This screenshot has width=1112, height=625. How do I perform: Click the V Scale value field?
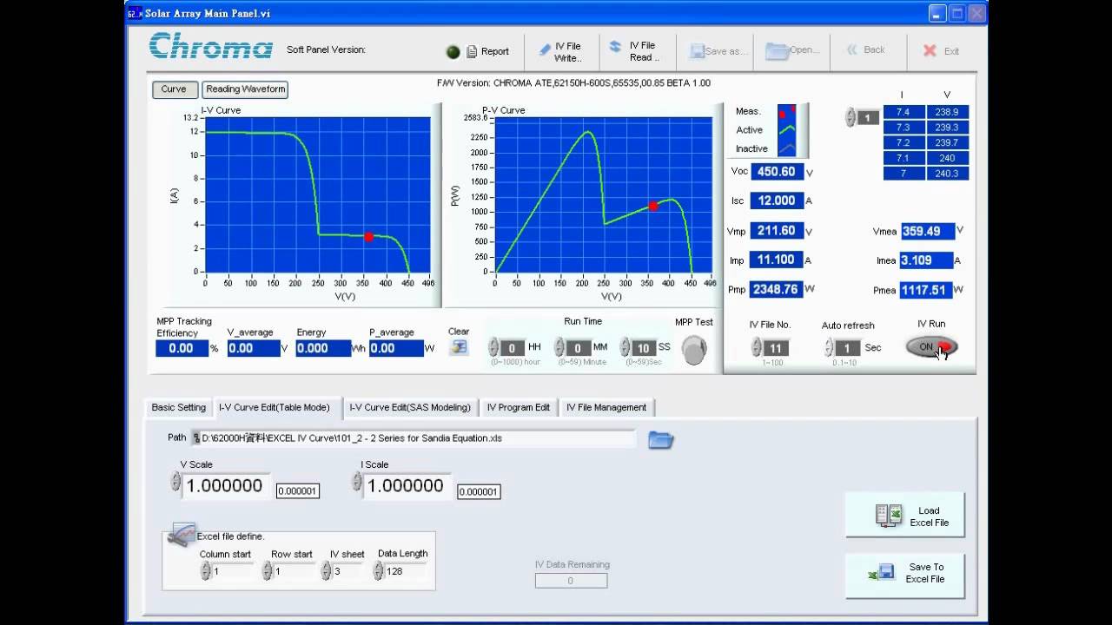pyautogui.click(x=226, y=486)
